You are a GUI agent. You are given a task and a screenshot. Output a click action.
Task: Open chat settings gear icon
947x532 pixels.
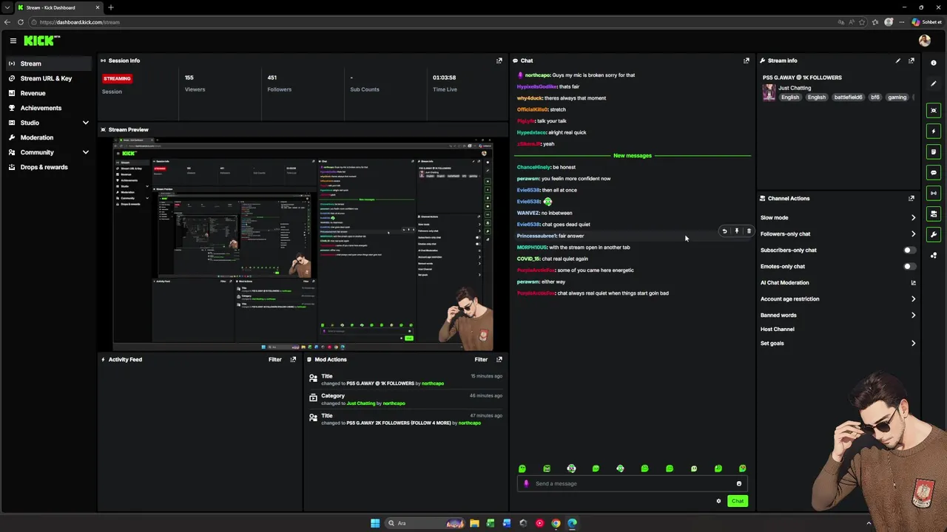[x=718, y=501]
